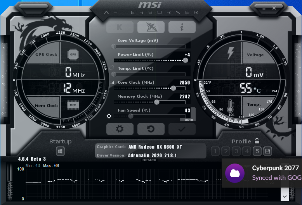Click the lightning bolt voltage icon
This screenshot has width=302, height=205.
pos(230,53)
